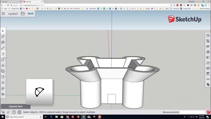The image size is (211, 119).
Task: Open the Materials cube panel
Action: (208, 57)
